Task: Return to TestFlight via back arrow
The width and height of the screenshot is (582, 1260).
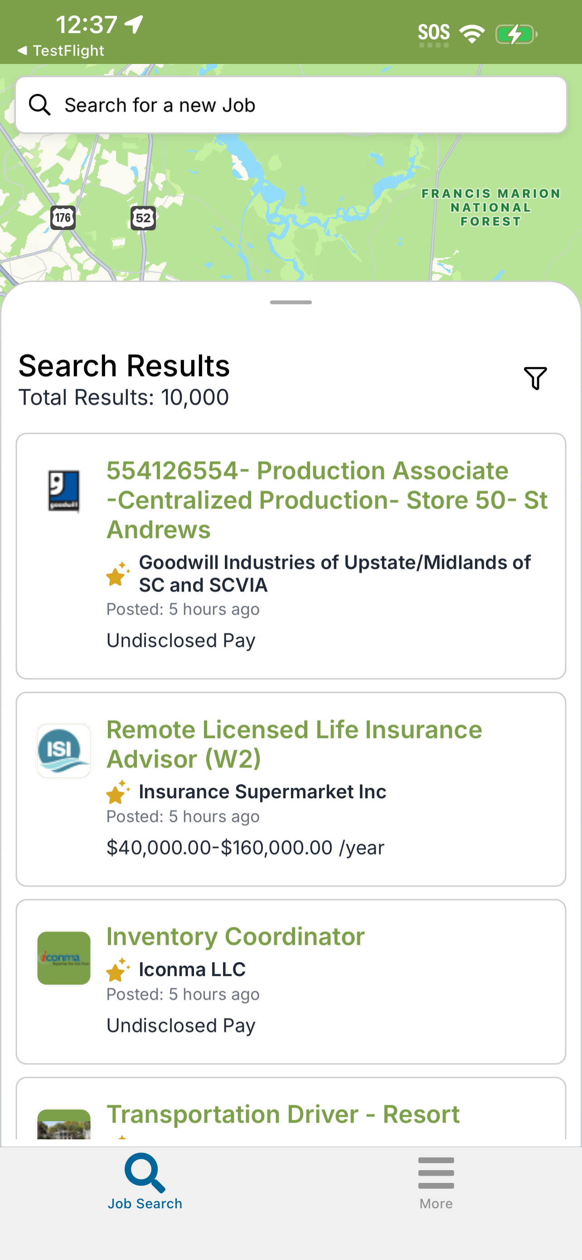Action: 61,50
